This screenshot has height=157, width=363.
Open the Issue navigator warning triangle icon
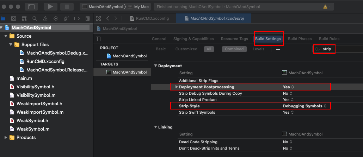point(45,19)
